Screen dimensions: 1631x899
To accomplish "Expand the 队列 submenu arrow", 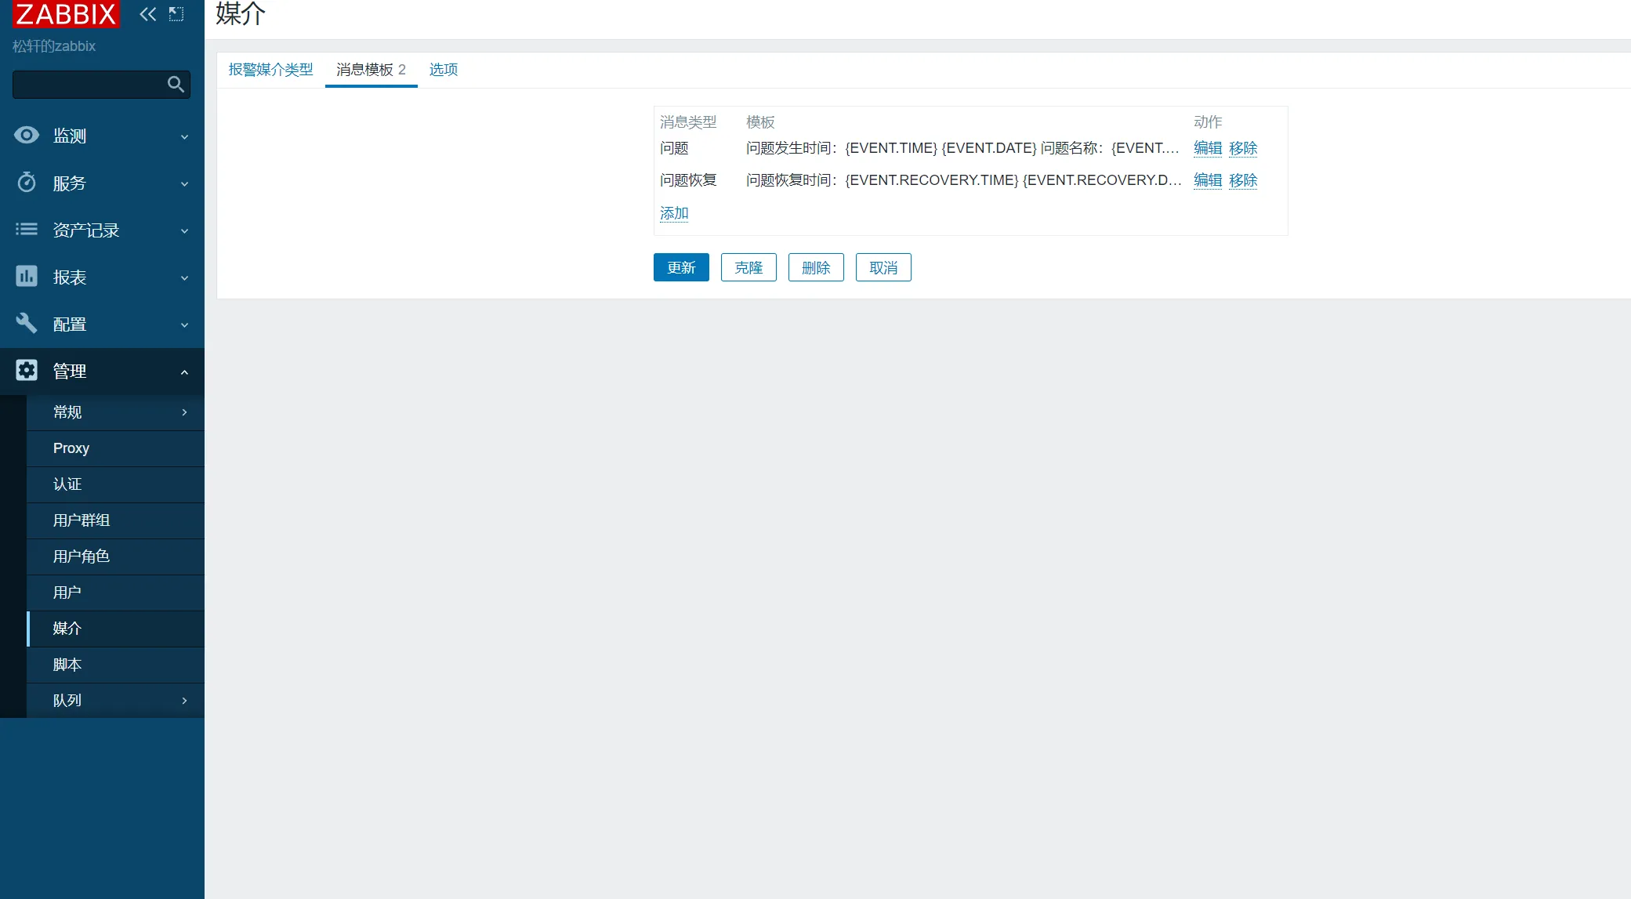I will click(x=184, y=701).
